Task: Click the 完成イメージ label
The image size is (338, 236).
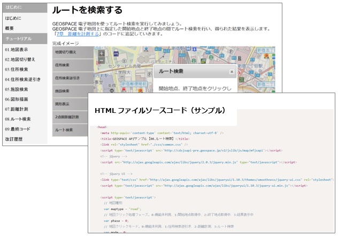Action: pos(66,43)
